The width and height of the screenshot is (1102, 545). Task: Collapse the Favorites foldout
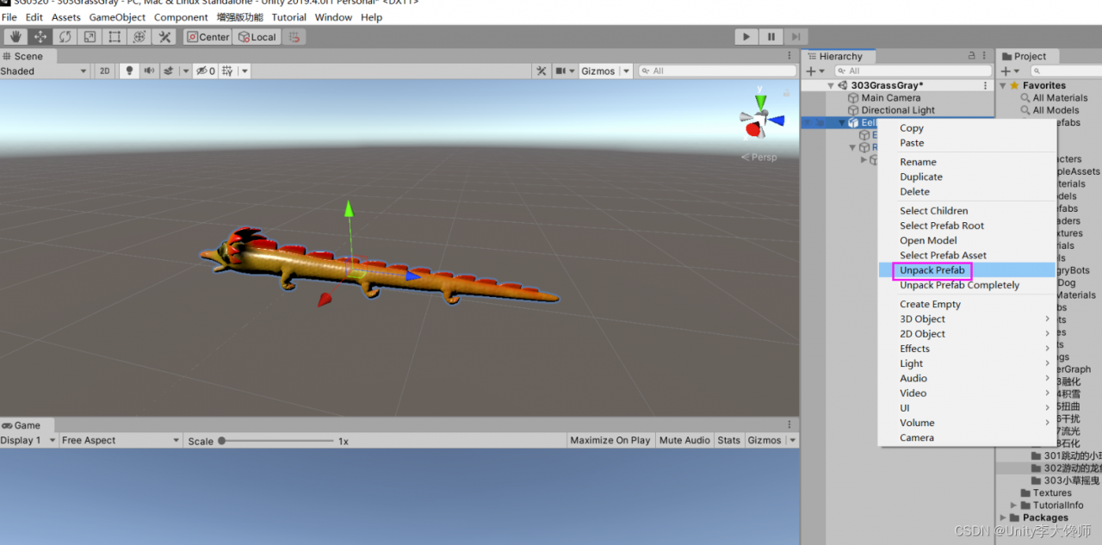pyautogui.click(x=1003, y=86)
